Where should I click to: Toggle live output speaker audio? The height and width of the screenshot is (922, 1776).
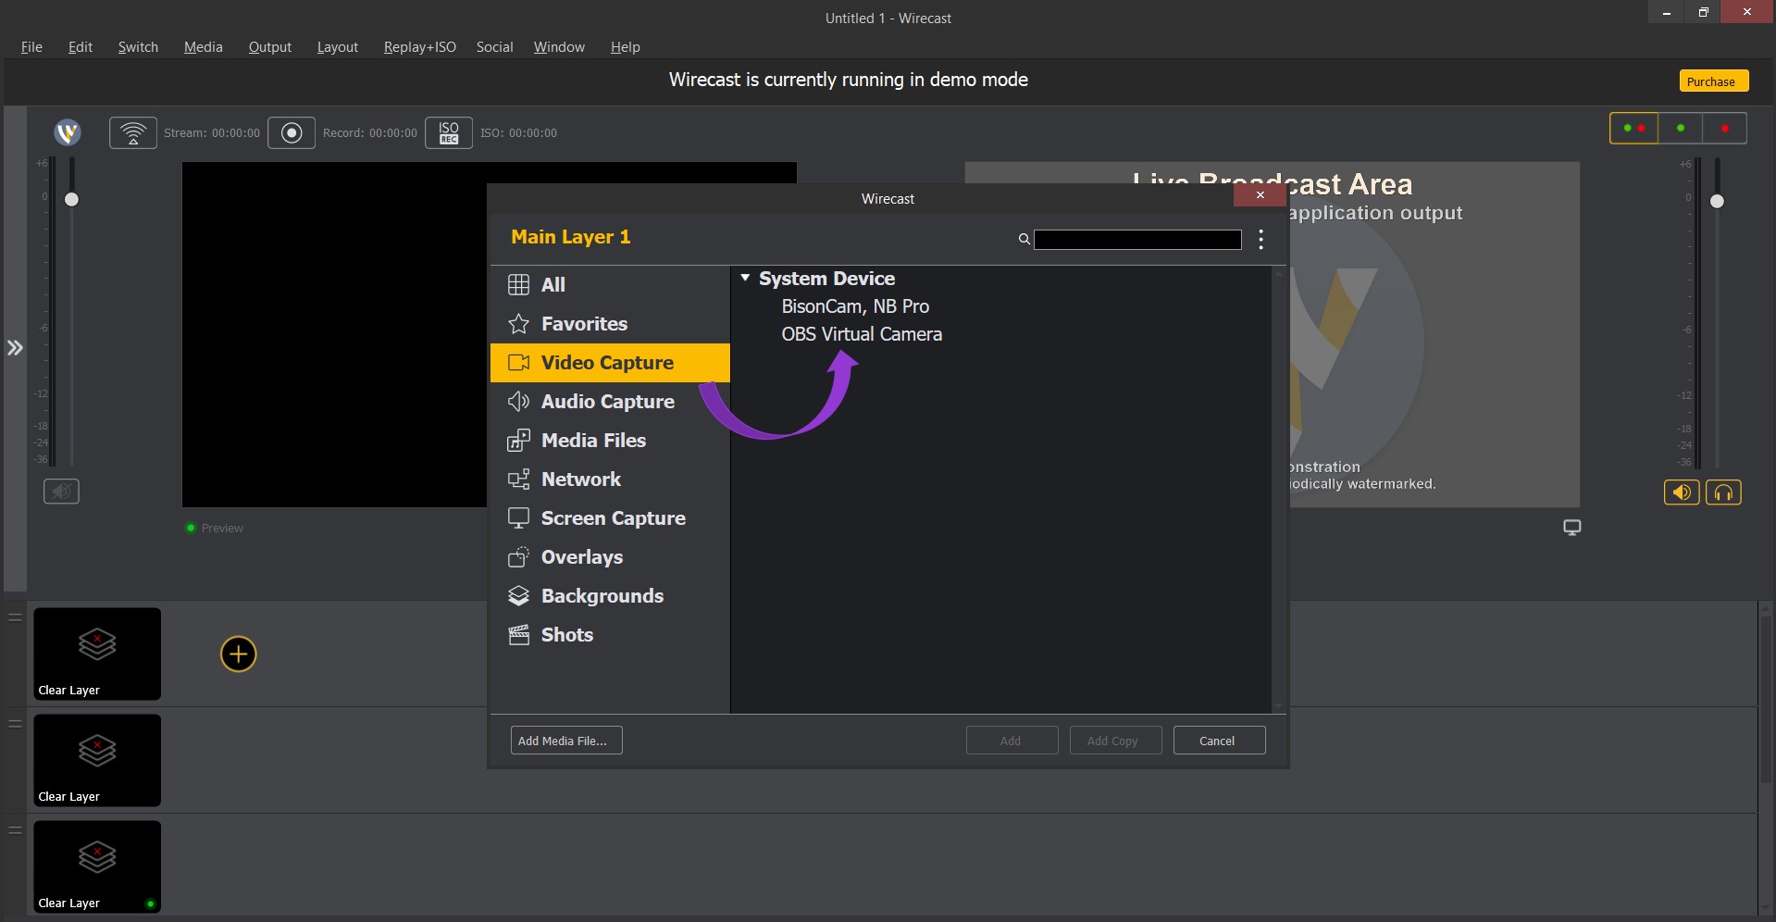point(1682,492)
